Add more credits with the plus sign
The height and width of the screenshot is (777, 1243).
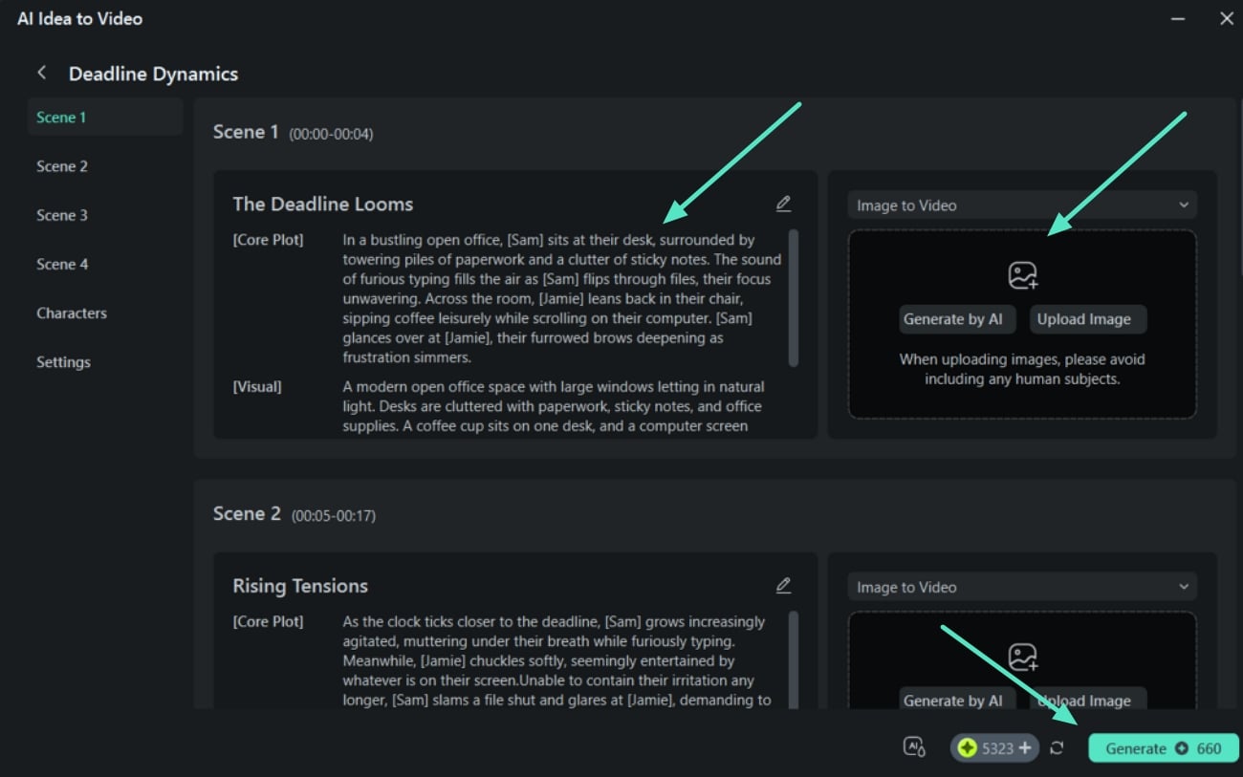[x=1025, y=748]
